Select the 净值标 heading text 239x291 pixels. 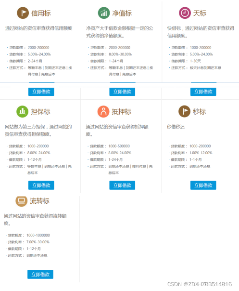tap(122, 13)
